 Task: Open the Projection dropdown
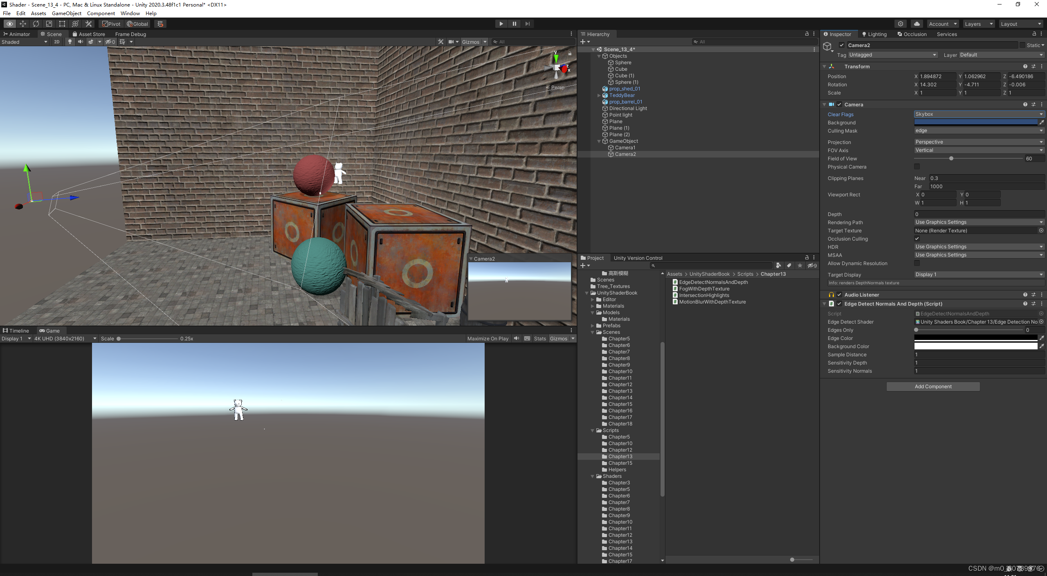[x=979, y=142]
